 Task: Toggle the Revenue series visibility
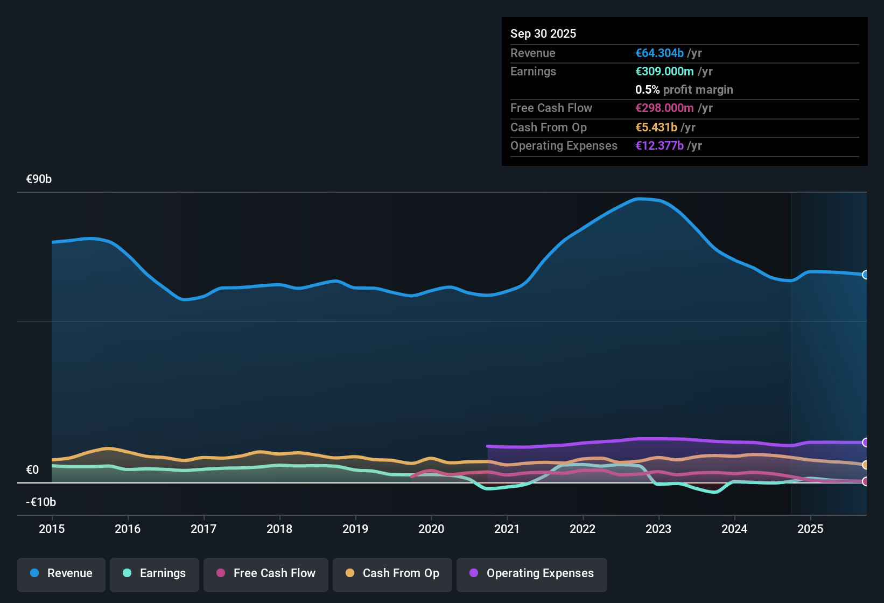point(61,573)
